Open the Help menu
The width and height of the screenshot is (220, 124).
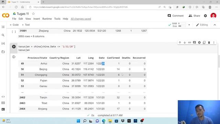[x=65, y=19]
